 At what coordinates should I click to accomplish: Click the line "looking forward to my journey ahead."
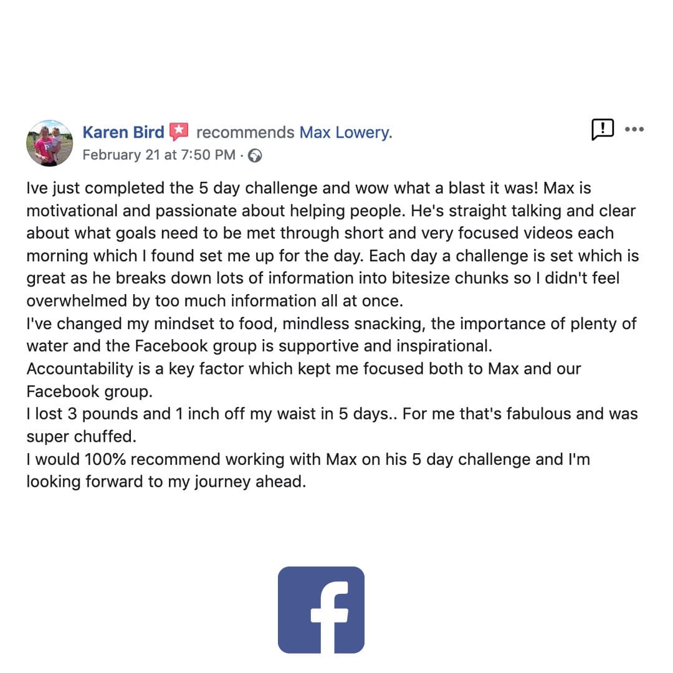[x=166, y=482]
